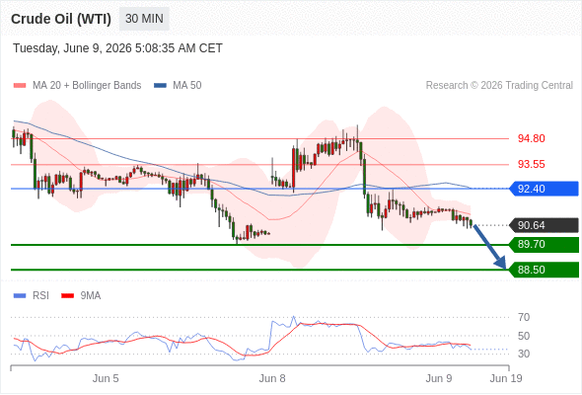The width and height of the screenshot is (582, 395).
Task: Click the MA 50 blue legend swatch
Action: pos(161,86)
